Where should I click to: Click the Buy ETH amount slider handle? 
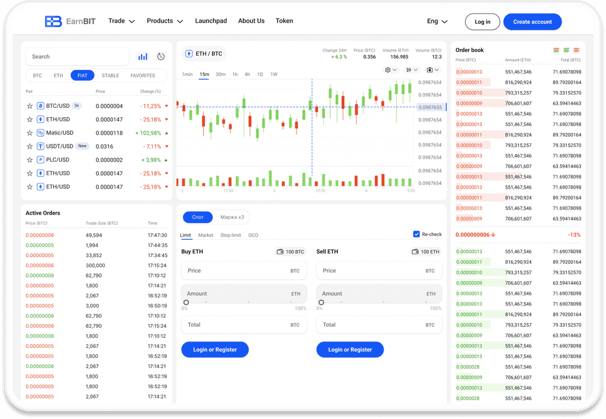coord(186,302)
